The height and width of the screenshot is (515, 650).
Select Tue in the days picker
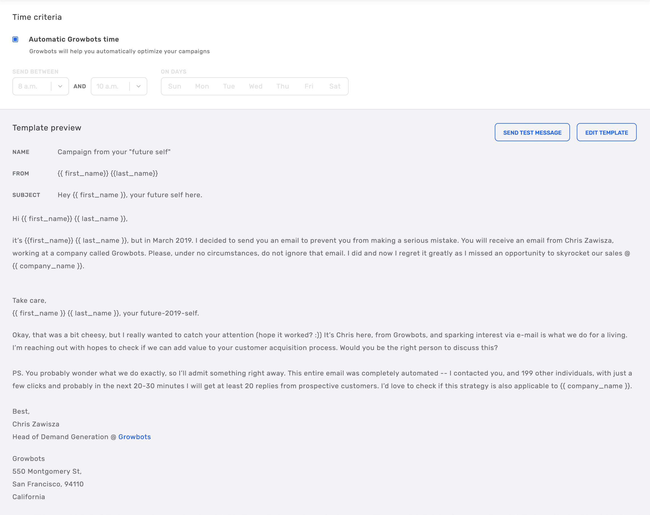click(x=229, y=86)
